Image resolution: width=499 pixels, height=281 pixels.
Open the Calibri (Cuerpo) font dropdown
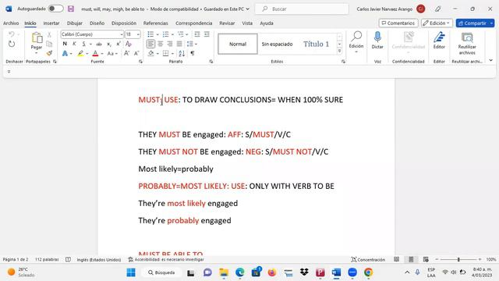122,34
